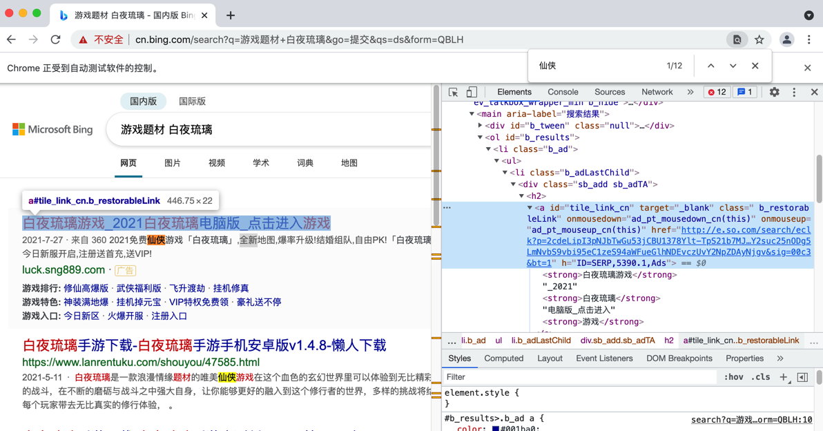This screenshot has height=431, width=823.
Task: Click the not secure warning icon
Action: 83,39
